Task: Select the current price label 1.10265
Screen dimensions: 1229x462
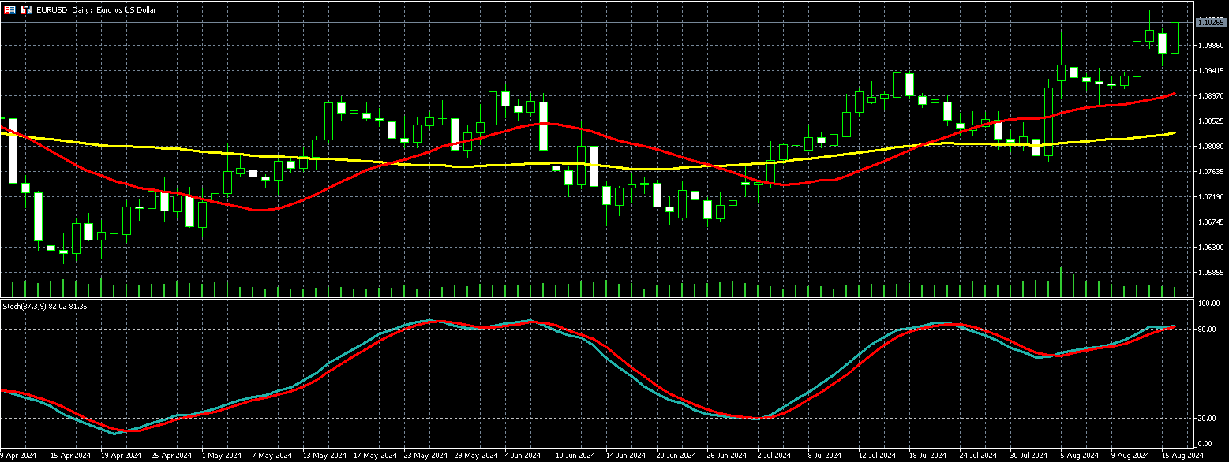Action: pyautogui.click(x=1210, y=23)
